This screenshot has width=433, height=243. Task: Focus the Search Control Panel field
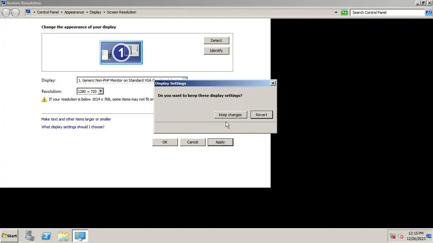click(388, 12)
